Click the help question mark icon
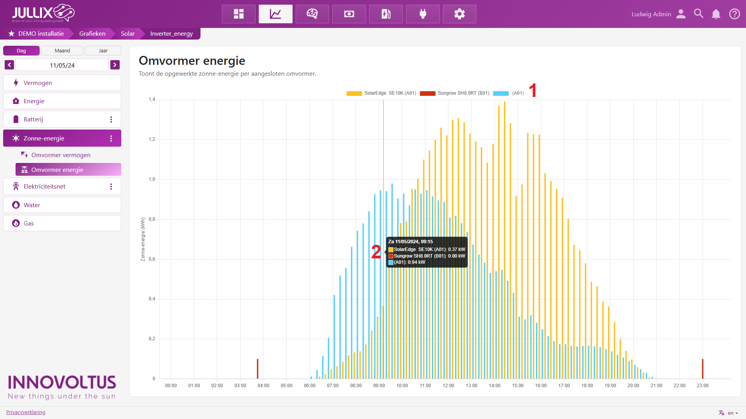This screenshot has height=419, width=746. [x=734, y=14]
